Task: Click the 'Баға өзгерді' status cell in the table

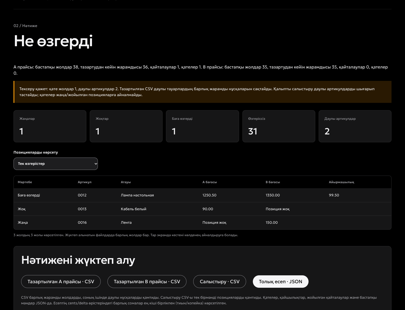Action: [29, 195]
